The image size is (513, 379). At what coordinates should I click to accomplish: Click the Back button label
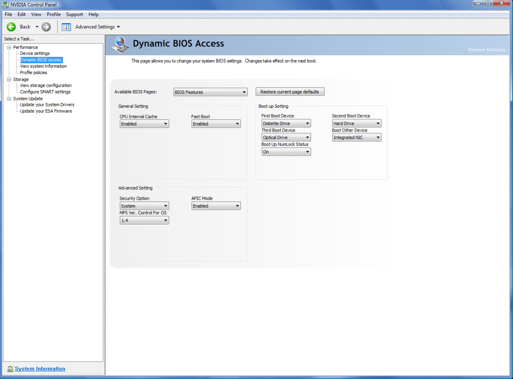pos(25,27)
